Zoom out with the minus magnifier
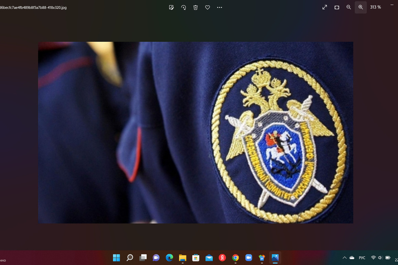 [349, 7]
